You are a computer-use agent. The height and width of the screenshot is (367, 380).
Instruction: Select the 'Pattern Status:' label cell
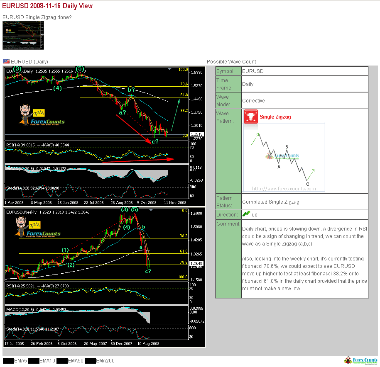click(x=228, y=202)
